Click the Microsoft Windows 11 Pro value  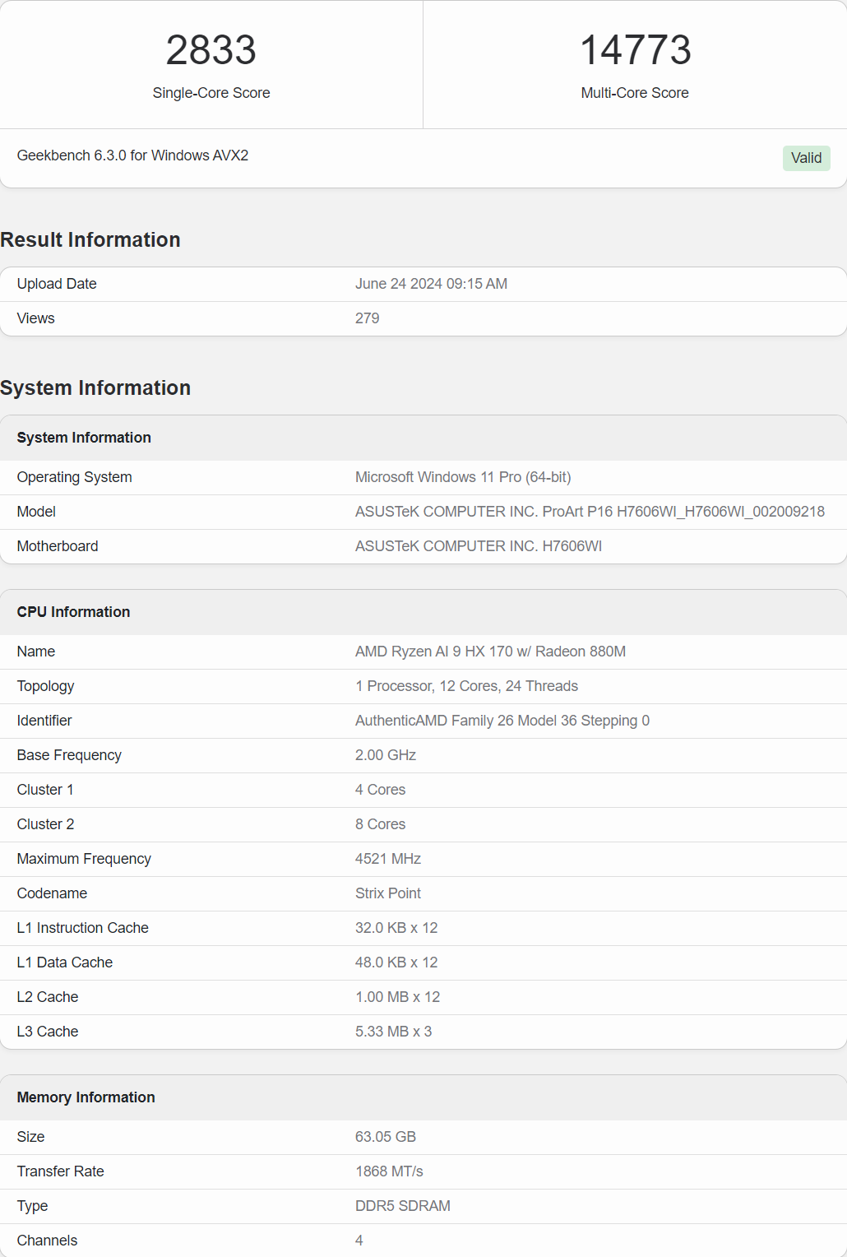[x=463, y=477]
